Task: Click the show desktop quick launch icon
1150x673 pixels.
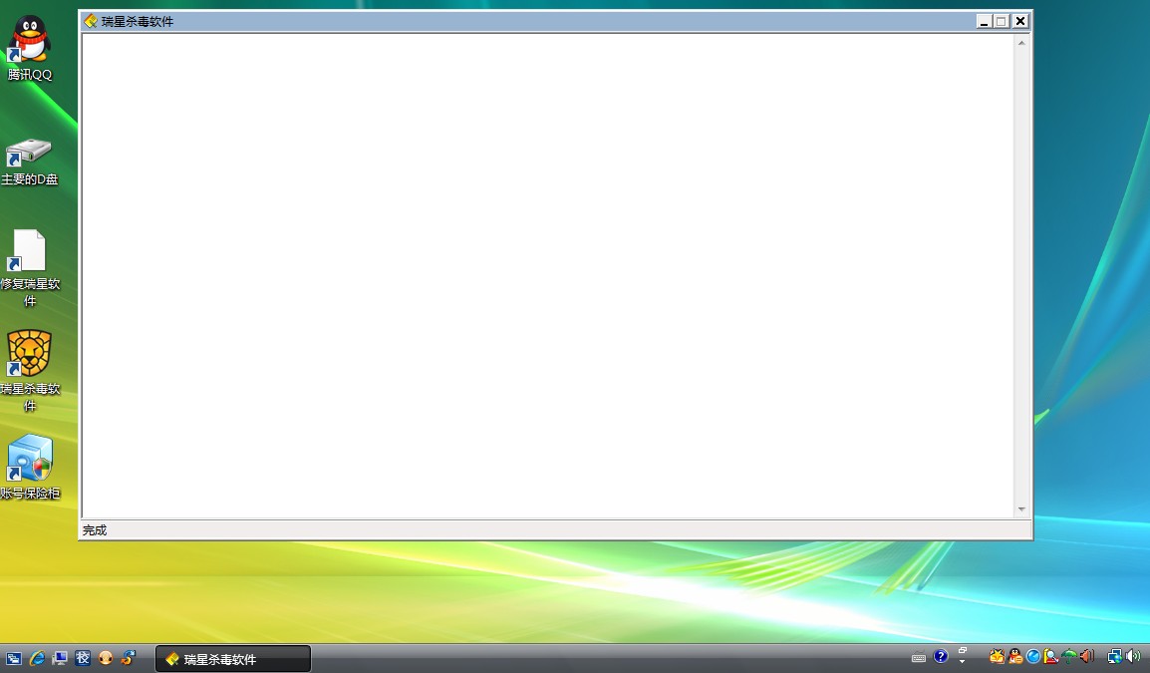Action: click(60, 658)
